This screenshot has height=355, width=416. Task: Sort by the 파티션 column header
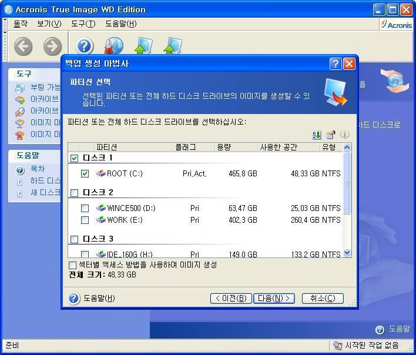tap(134, 147)
